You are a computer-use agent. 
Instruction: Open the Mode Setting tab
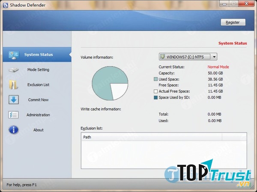point(38,70)
